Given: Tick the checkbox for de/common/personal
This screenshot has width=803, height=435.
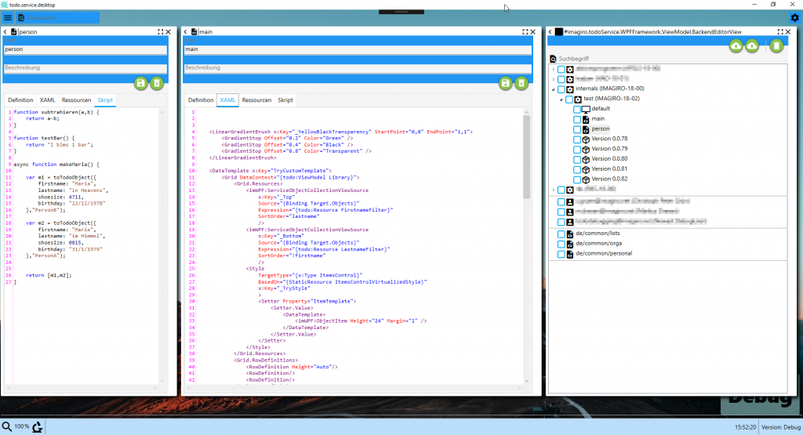Looking at the screenshot, I should (x=561, y=254).
